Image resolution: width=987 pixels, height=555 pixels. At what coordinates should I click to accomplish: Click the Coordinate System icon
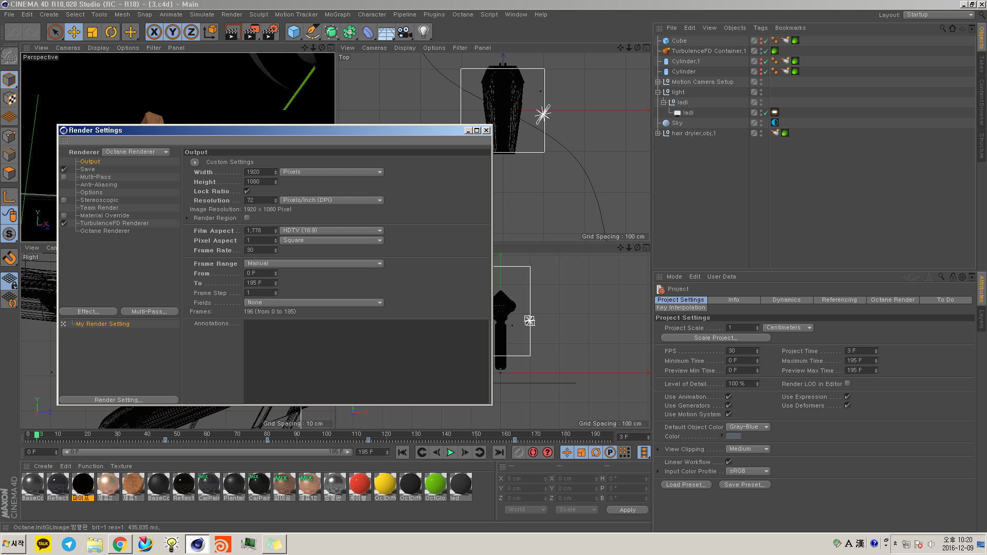pyautogui.click(x=210, y=32)
